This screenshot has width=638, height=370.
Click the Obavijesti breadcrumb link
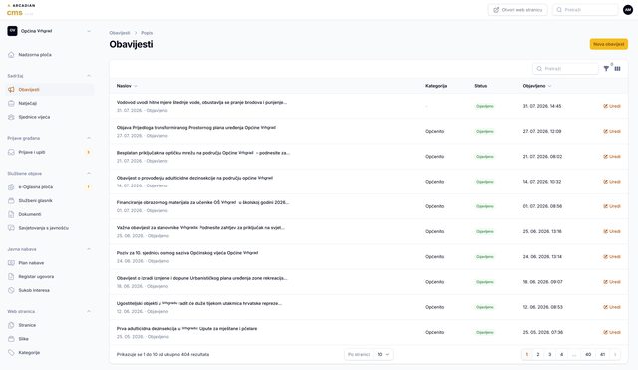coord(120,33)
